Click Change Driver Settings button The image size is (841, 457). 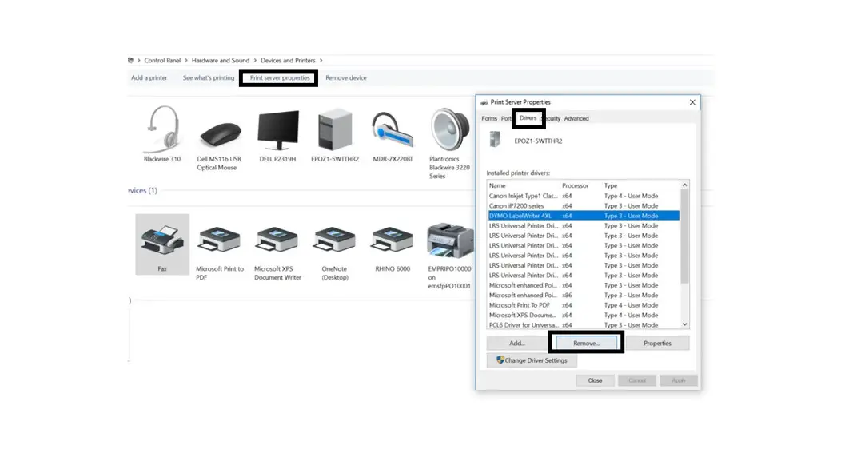pos(532,360)
